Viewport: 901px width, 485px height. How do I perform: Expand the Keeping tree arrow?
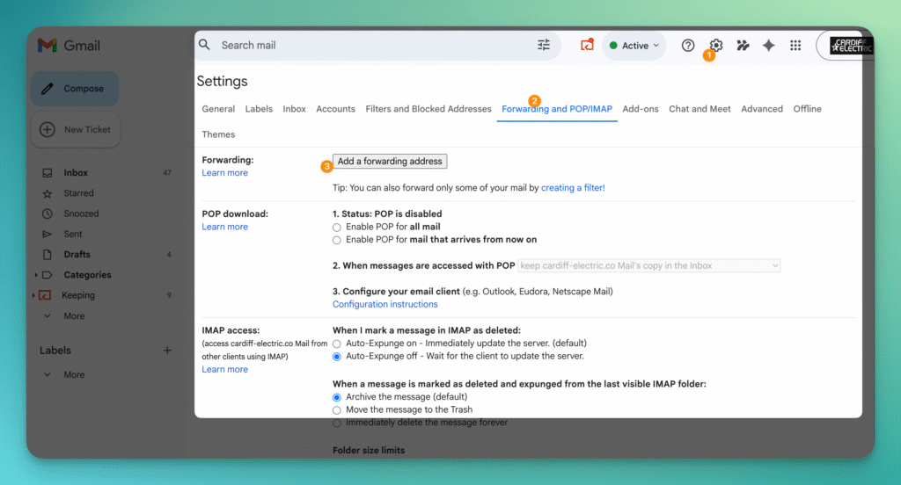pos(33,295)
